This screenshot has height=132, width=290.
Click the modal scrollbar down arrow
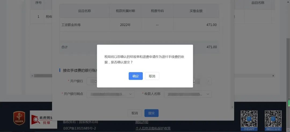click(232, 107)
